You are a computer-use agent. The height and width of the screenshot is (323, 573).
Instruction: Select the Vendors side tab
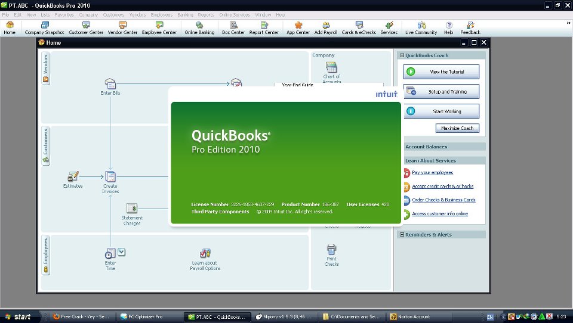pos(45,69)
